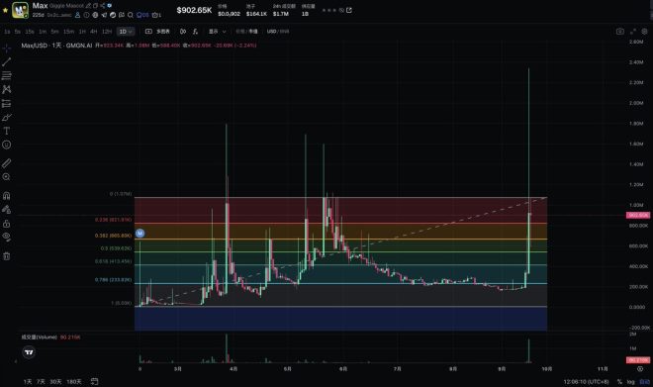Select the 1m timeframe
Screen dimensions: 653x387
pos(43,32)
